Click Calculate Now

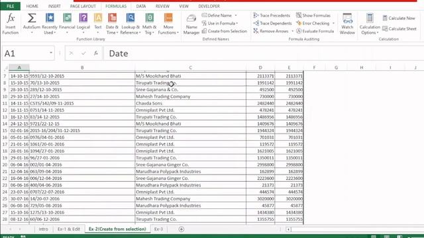pyautogui.click(x=399, y=18)
